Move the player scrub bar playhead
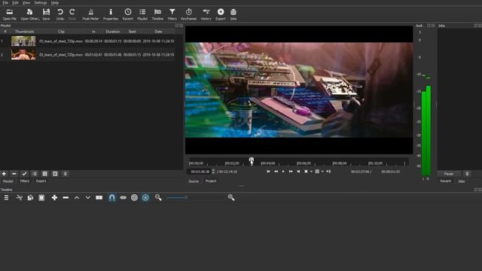 coord(251,160)
